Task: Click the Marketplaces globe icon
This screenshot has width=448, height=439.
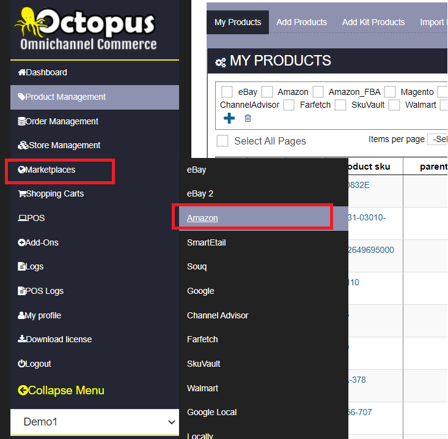Action: (21, 170)
